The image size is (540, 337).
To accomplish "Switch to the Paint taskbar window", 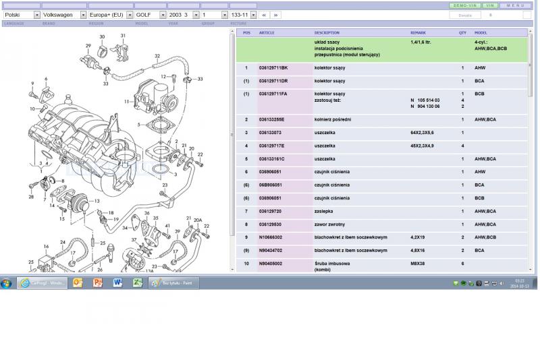I will point(173,283).
